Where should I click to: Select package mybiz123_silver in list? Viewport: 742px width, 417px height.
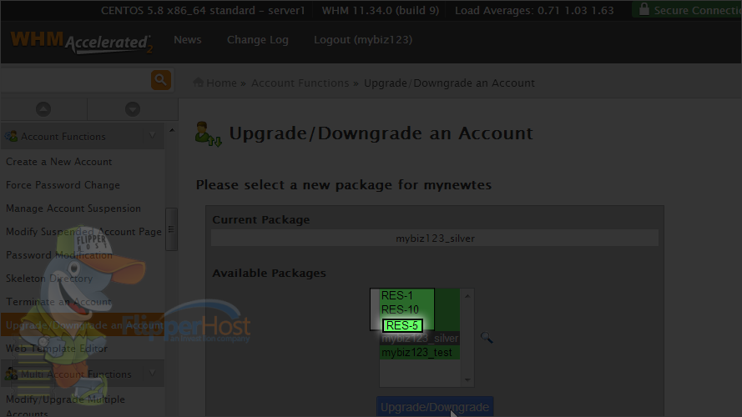(420, 339)
